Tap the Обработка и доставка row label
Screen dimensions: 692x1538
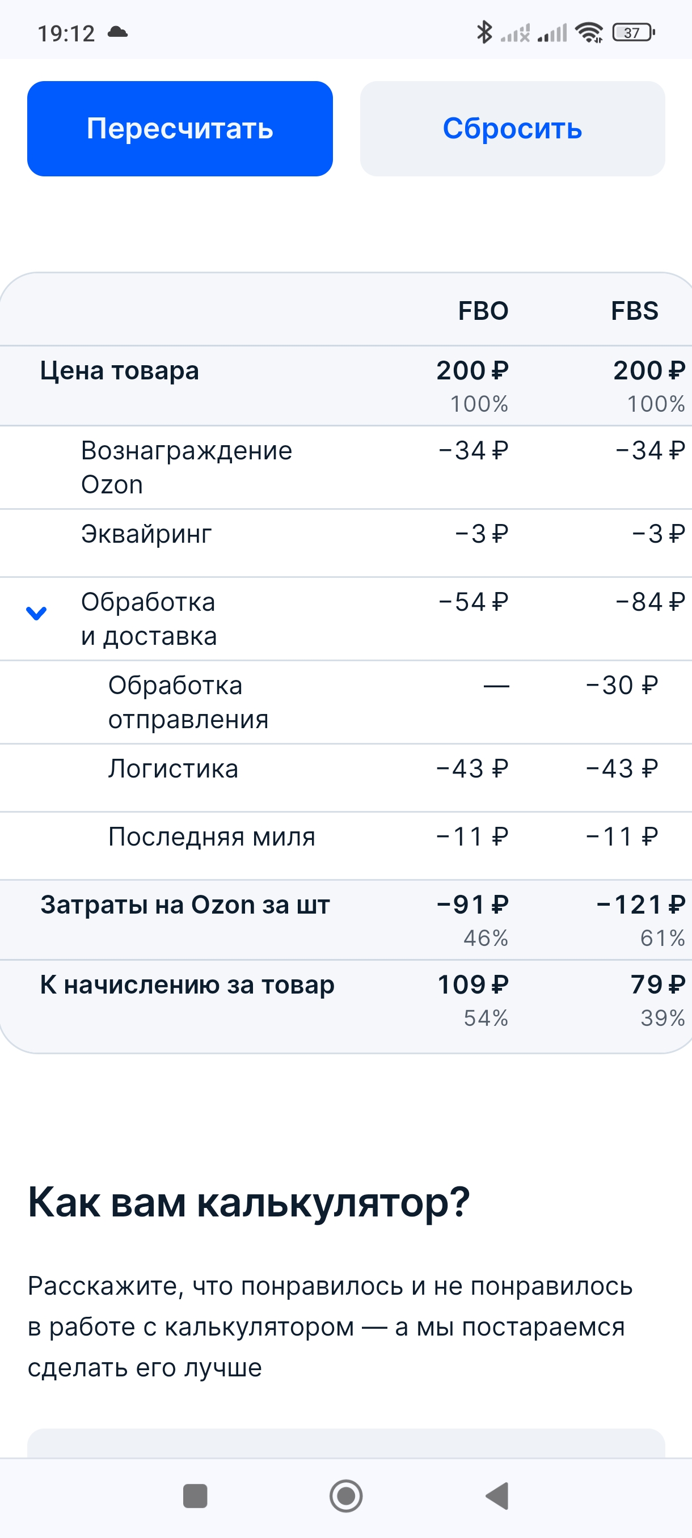coord(149,619)
